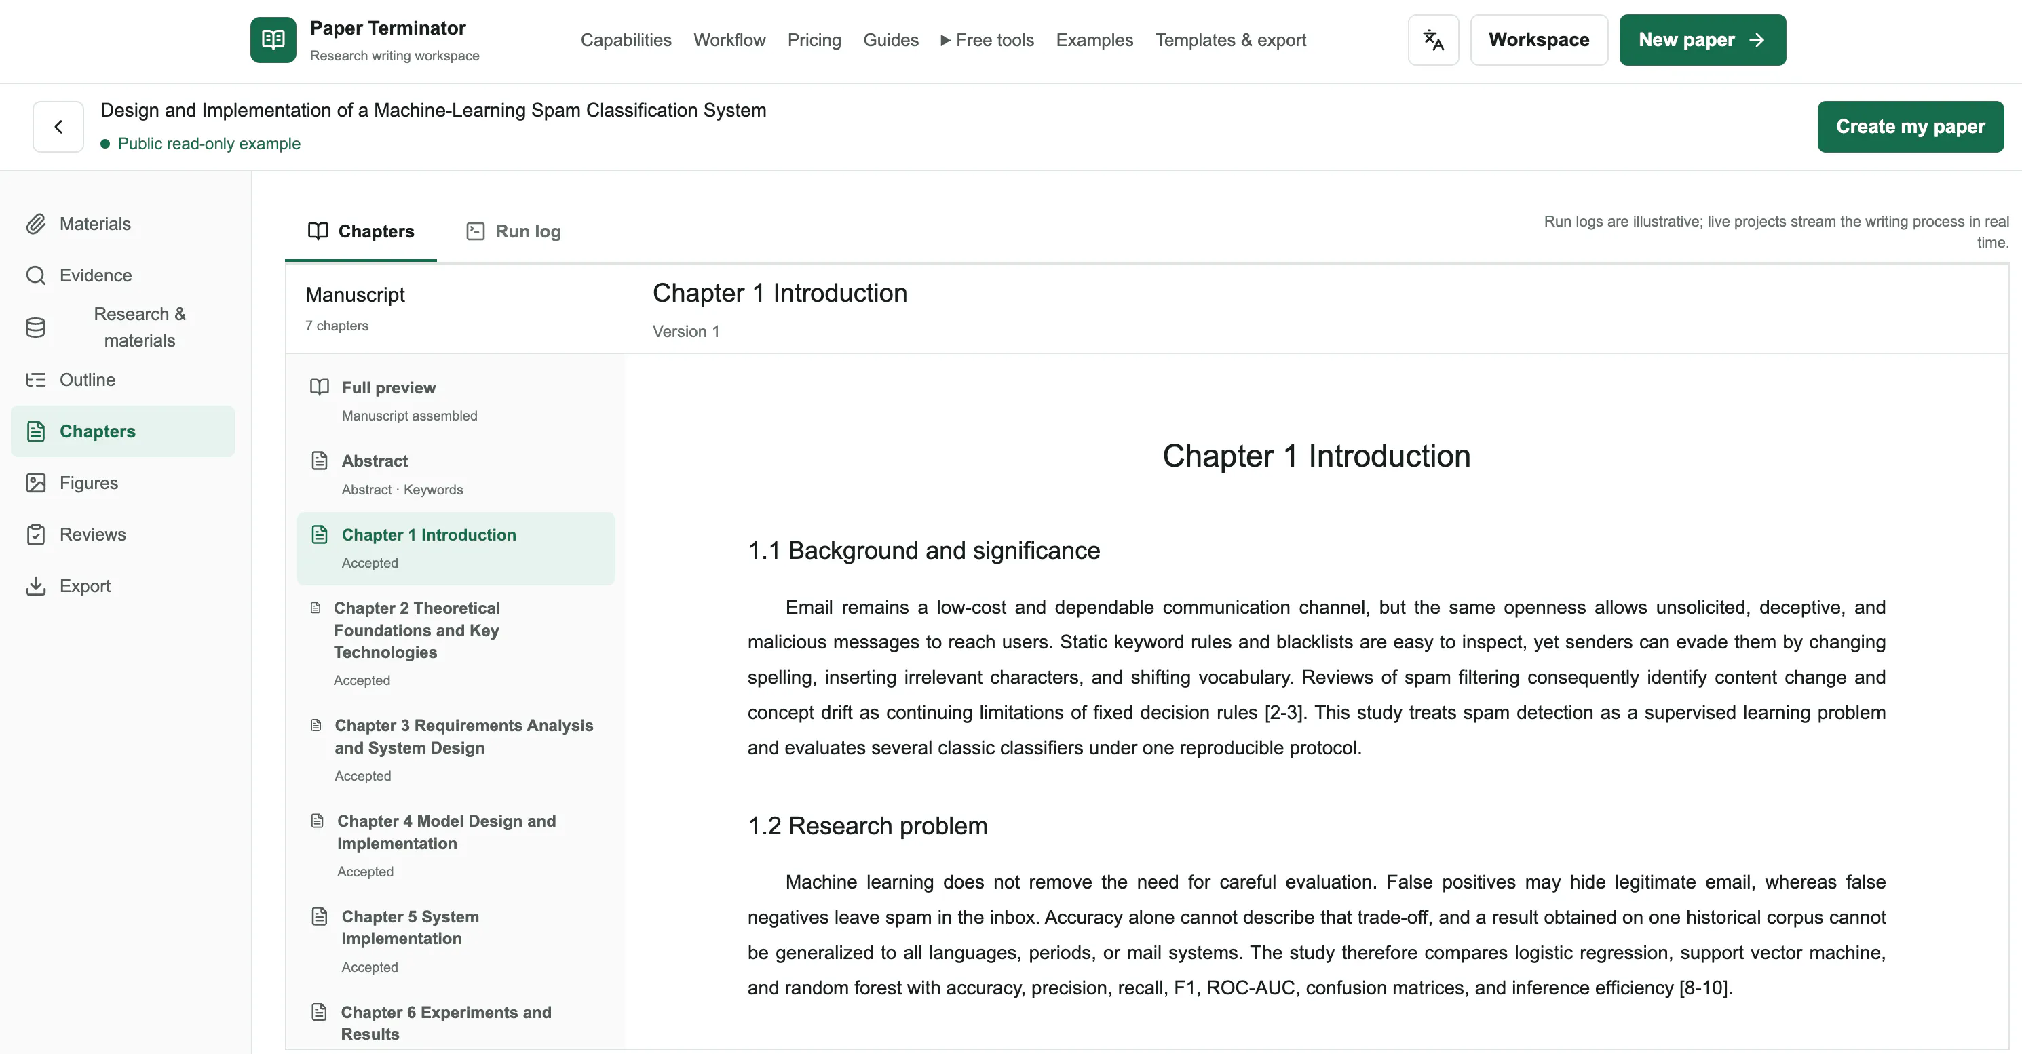2022x1054 pixels.
Task: Click the Materials paperclip icon
Action: (x=35, y=224)
